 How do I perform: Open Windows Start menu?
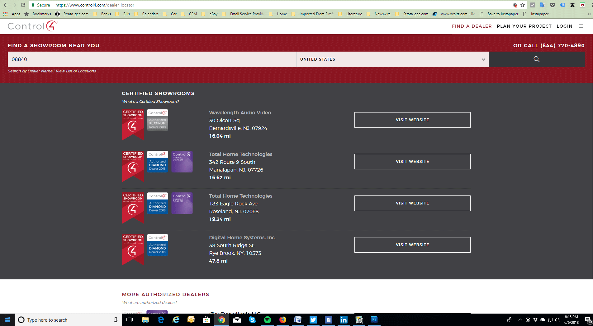point(7,320)
